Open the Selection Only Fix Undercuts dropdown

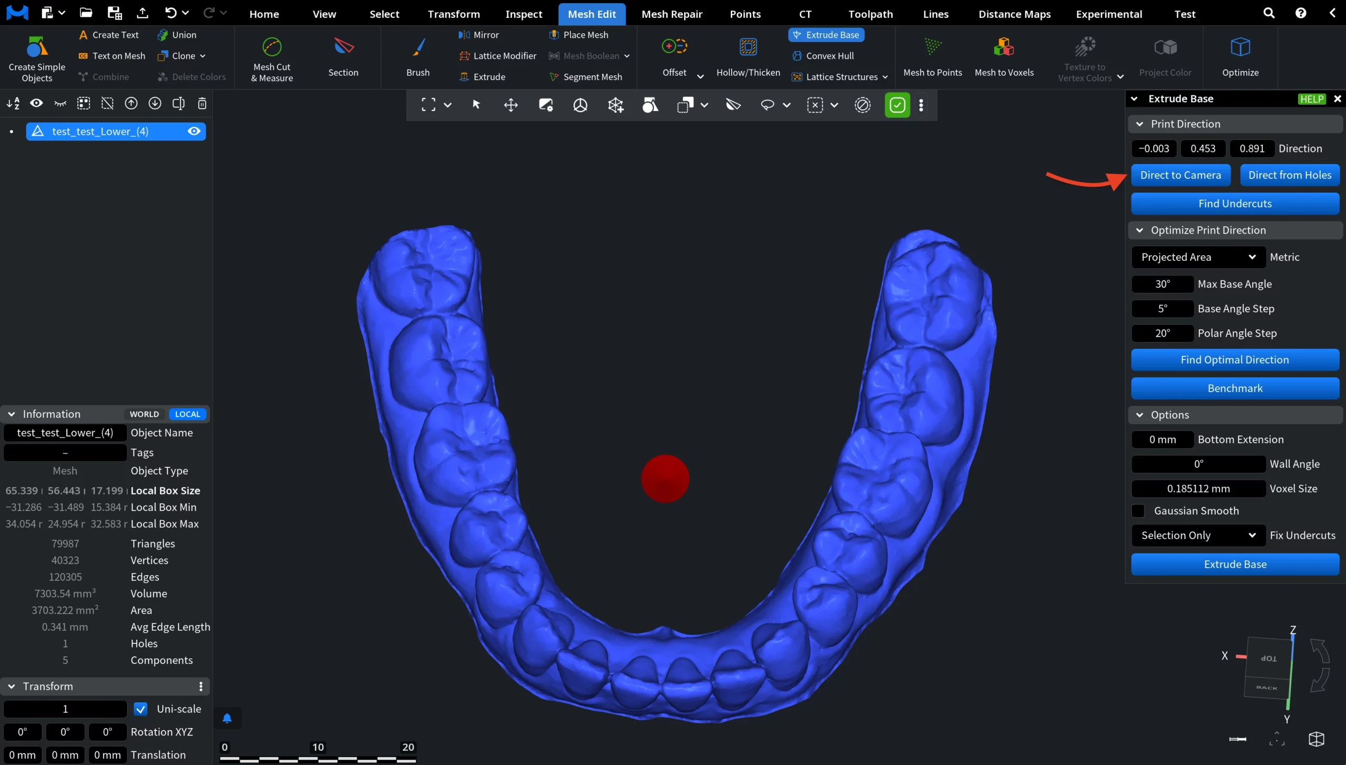coord(1198,535)
